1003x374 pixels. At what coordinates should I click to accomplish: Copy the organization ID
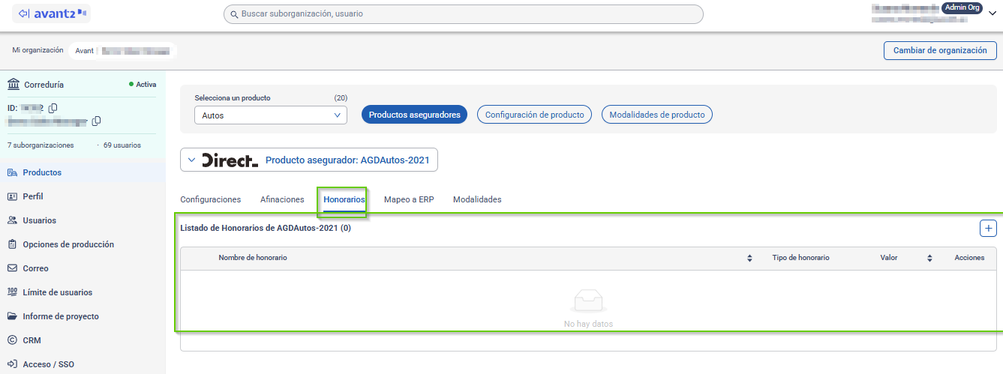(x=53, y=108)
